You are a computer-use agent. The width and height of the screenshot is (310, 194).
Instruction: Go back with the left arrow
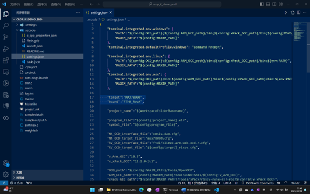91,4
